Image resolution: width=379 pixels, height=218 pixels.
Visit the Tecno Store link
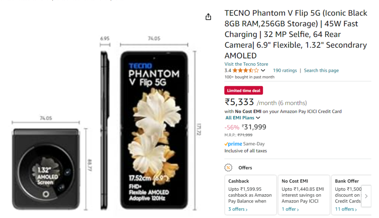[x=246, y=64]
